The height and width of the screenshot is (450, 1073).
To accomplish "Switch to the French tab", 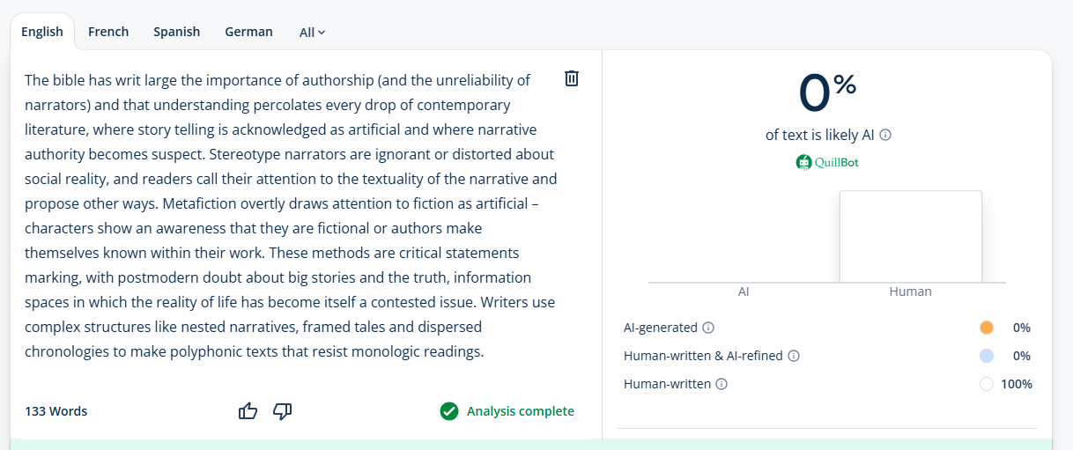I will [108, 32].
